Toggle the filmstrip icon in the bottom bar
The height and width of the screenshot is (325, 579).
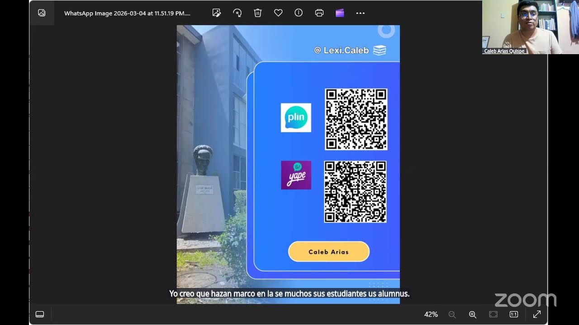click(39, 314)
